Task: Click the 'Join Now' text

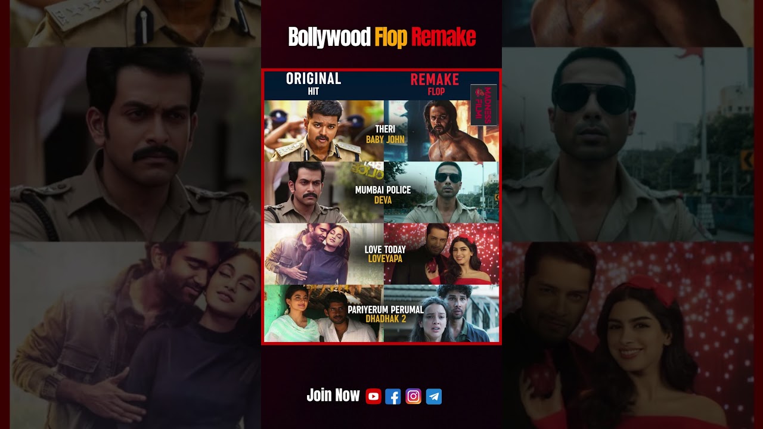Action: [x=333, y=396]
